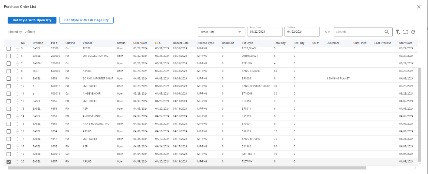Expand row 17 using its arrow icon

17,139
